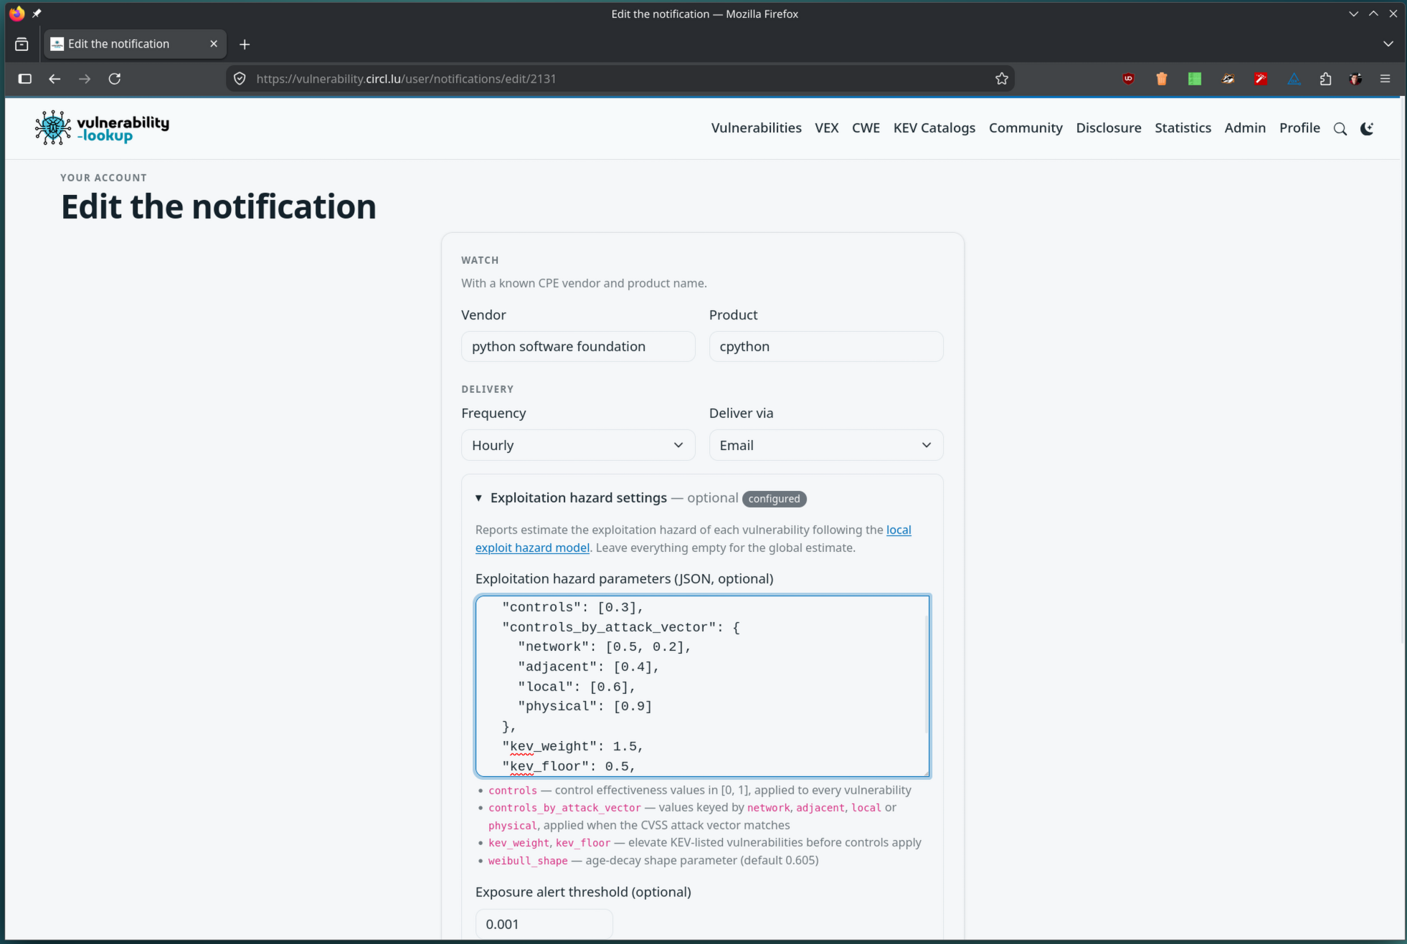The image size is (1407, 944).
Task: Open the Firefox hamburger menu
Action: (x=1385, y=79)
